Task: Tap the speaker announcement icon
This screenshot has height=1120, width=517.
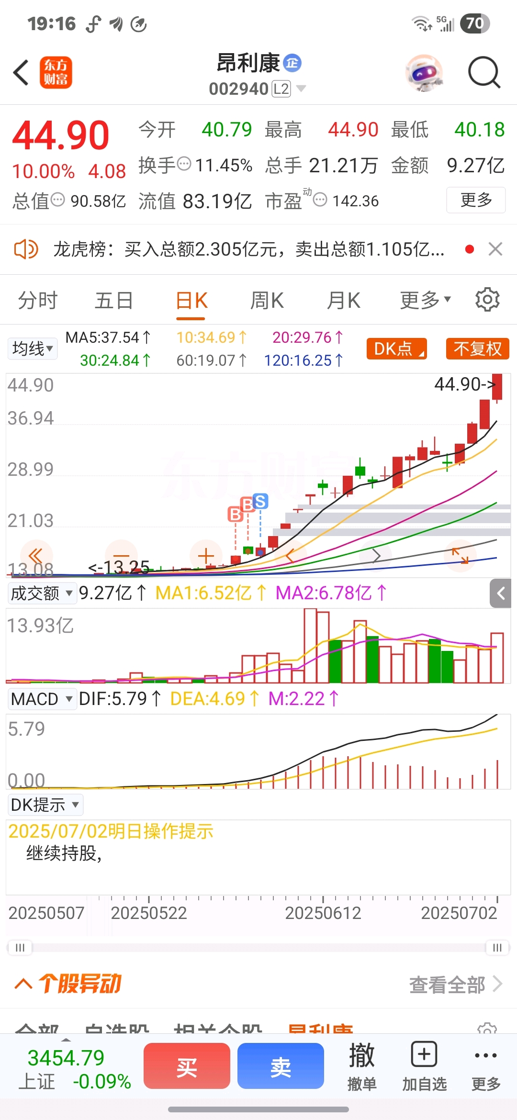Action: pyautogui.click(x=26, y=249)
